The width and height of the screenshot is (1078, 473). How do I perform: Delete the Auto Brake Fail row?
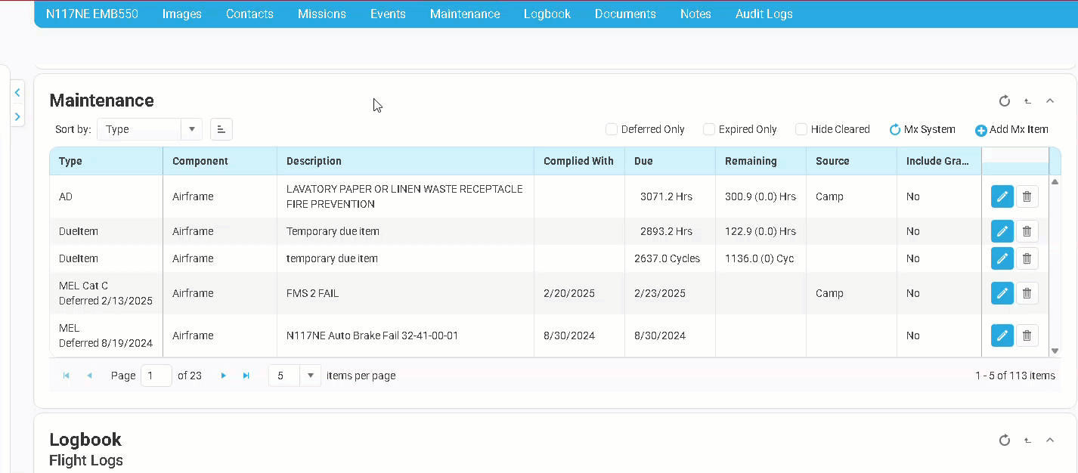[x=1027, y=335]
